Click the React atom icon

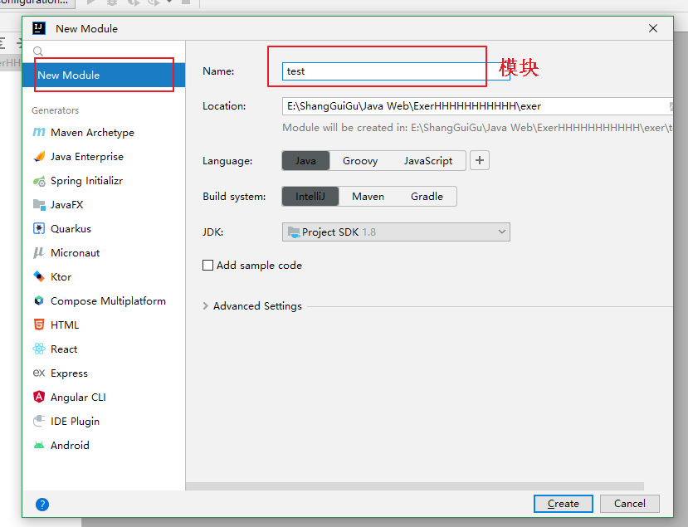pyautogui.click(x=39, y=349)
